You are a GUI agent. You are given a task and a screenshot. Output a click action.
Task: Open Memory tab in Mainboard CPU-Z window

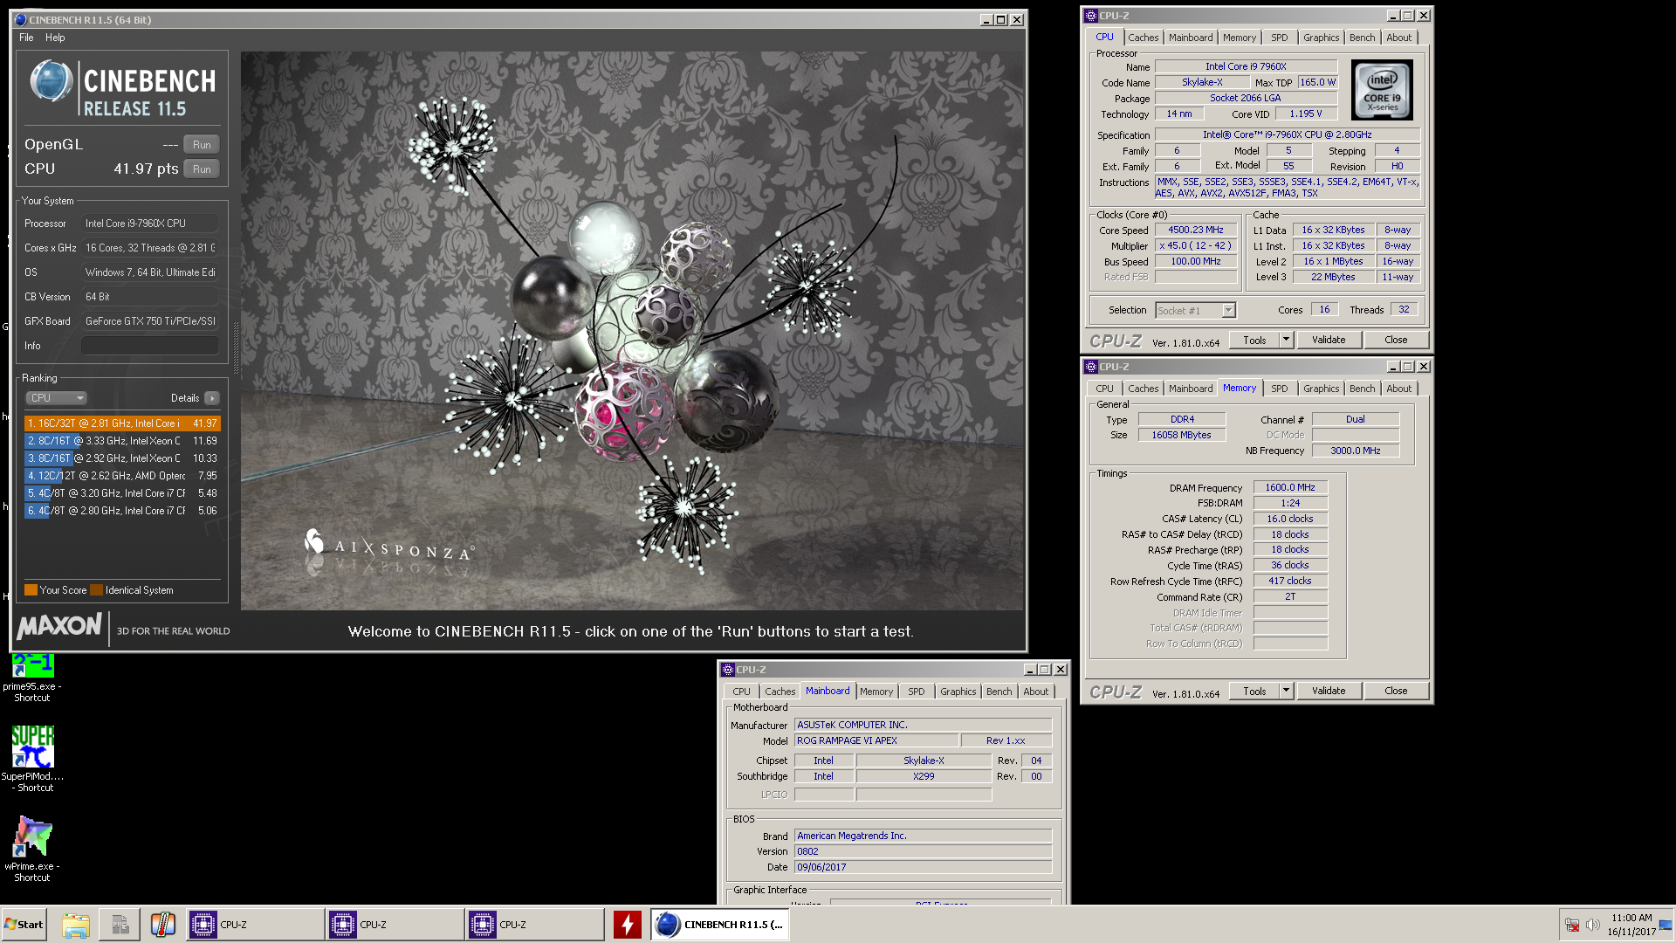point(876,692)
